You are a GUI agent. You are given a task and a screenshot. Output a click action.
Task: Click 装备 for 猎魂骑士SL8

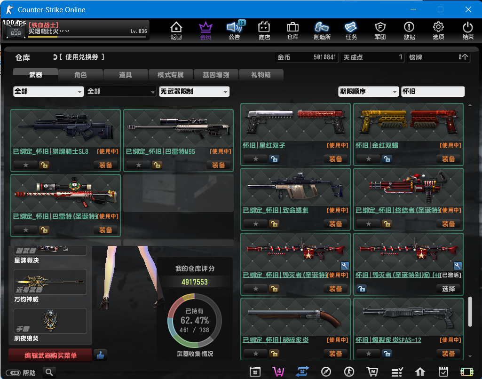pyautogui.click(x=105, y=165)
